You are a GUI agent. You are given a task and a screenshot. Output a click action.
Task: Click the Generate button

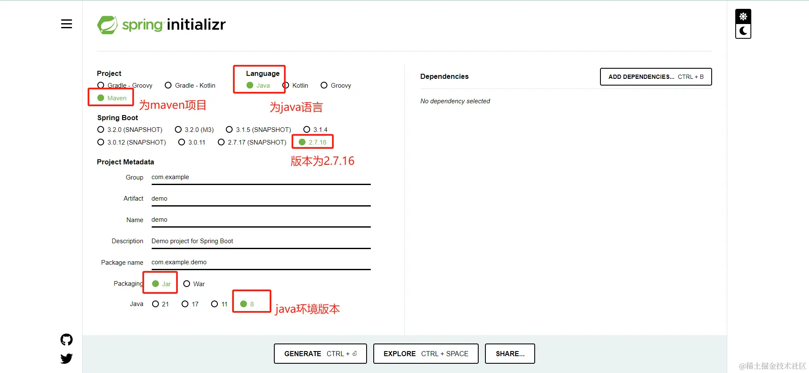320,354
